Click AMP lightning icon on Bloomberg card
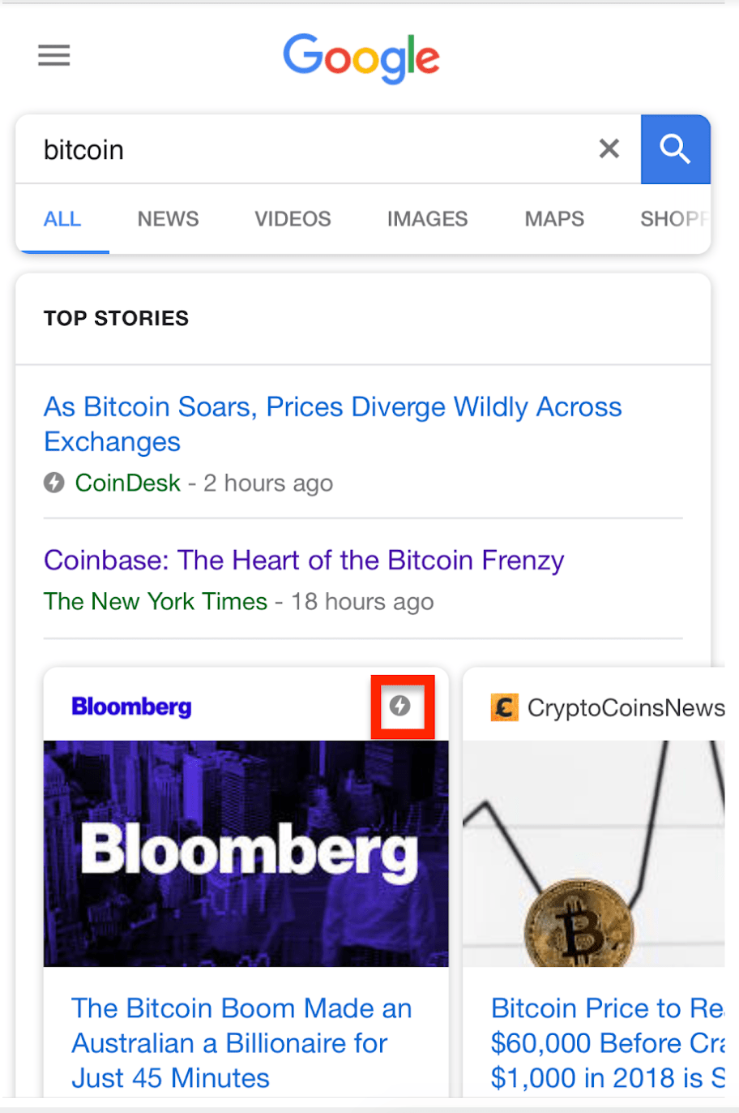 click(400, 706)
